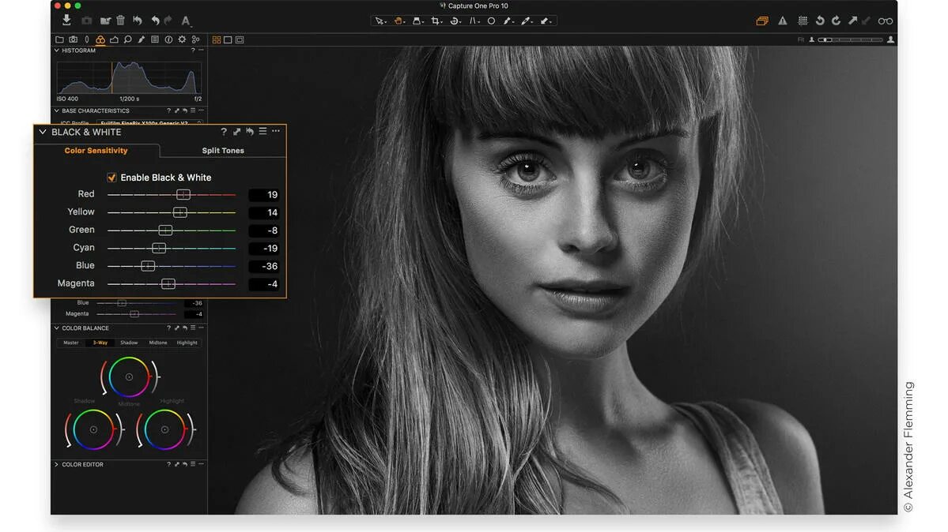Click the Redo arrow in top toolbar
This screenshot has width=948, height=532.
click(168, 21)
